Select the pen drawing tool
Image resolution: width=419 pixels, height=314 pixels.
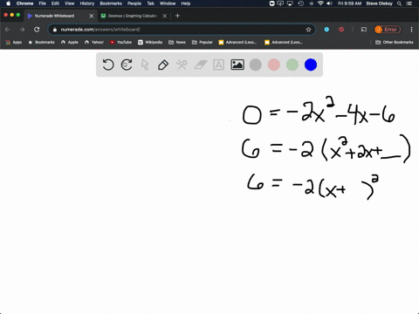163,65
